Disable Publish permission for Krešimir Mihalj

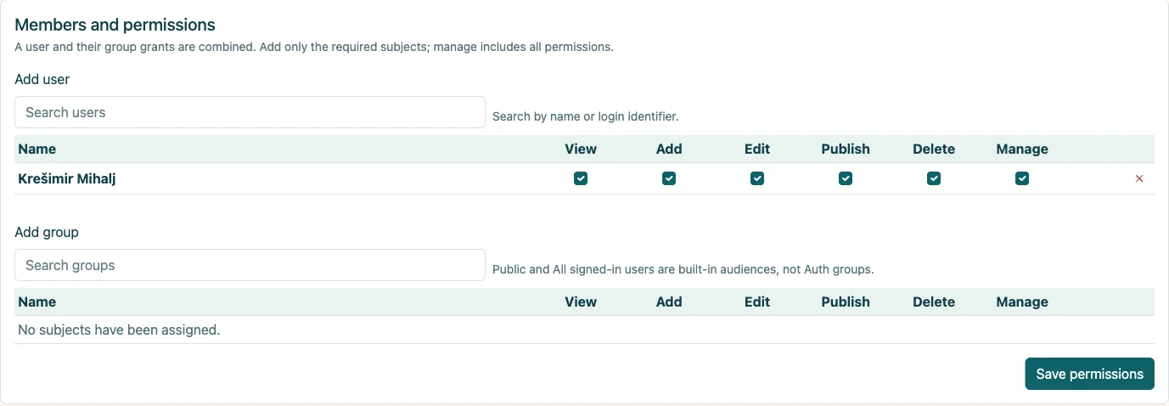pyautogui.click(x=846, y=178)
